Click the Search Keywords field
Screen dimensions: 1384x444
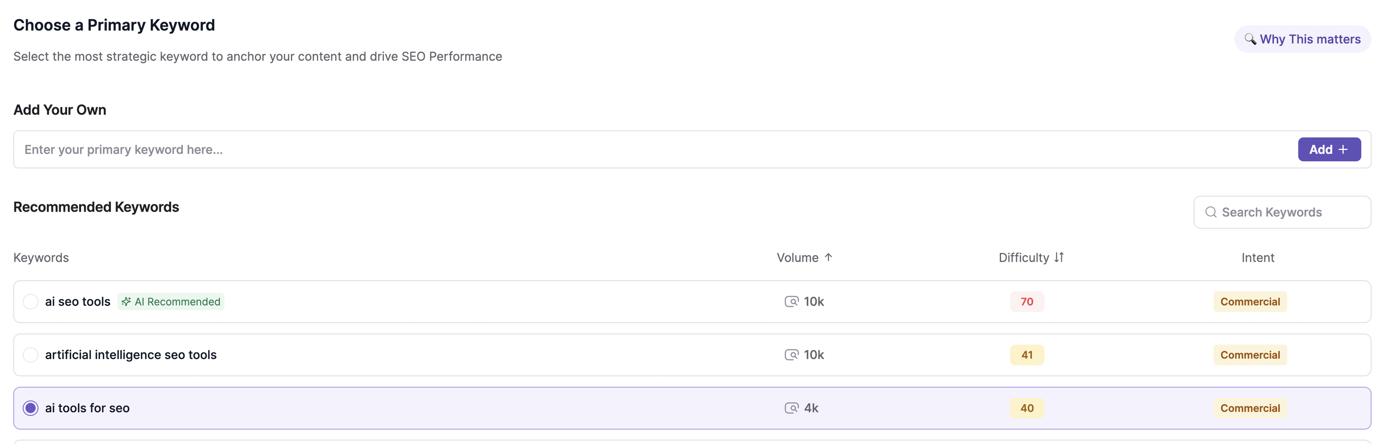coord(1290,212)
